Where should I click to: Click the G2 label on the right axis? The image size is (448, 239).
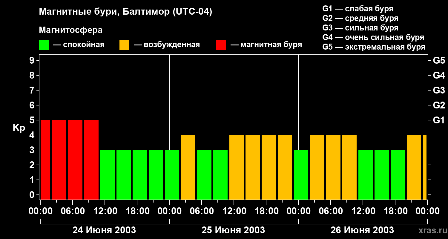[x=439, y=105]
